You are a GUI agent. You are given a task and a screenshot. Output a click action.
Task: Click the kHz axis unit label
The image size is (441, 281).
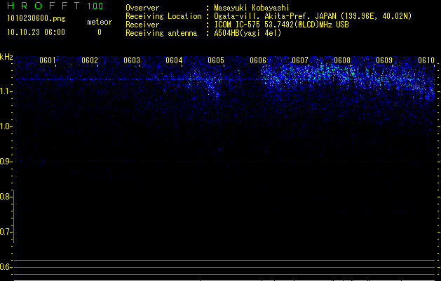coord(6,57)
